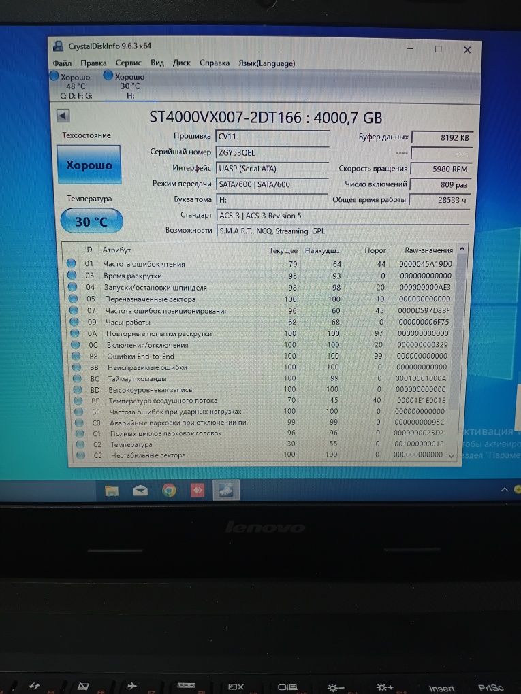Image resolution: width=521 pixels, height=694 pixels.
Task: Click the CrystalDiskInfo title bar app icon
Action: pos(58,46)
